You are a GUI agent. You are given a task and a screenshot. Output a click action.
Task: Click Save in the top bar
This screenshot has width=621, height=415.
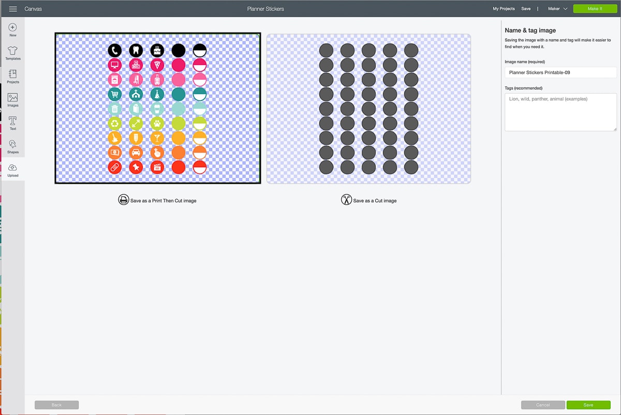(x=526, y=9)
